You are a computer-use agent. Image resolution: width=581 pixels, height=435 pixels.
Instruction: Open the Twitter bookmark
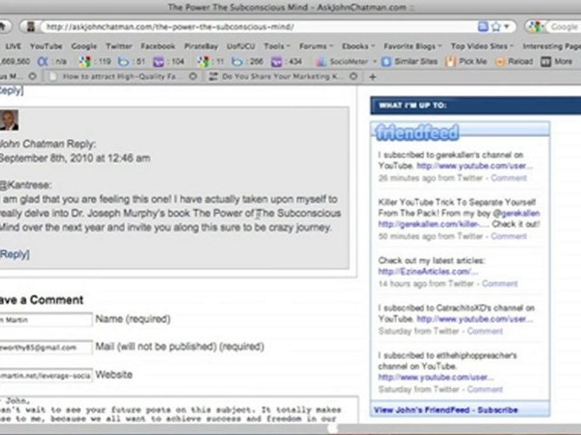point(119,47)
